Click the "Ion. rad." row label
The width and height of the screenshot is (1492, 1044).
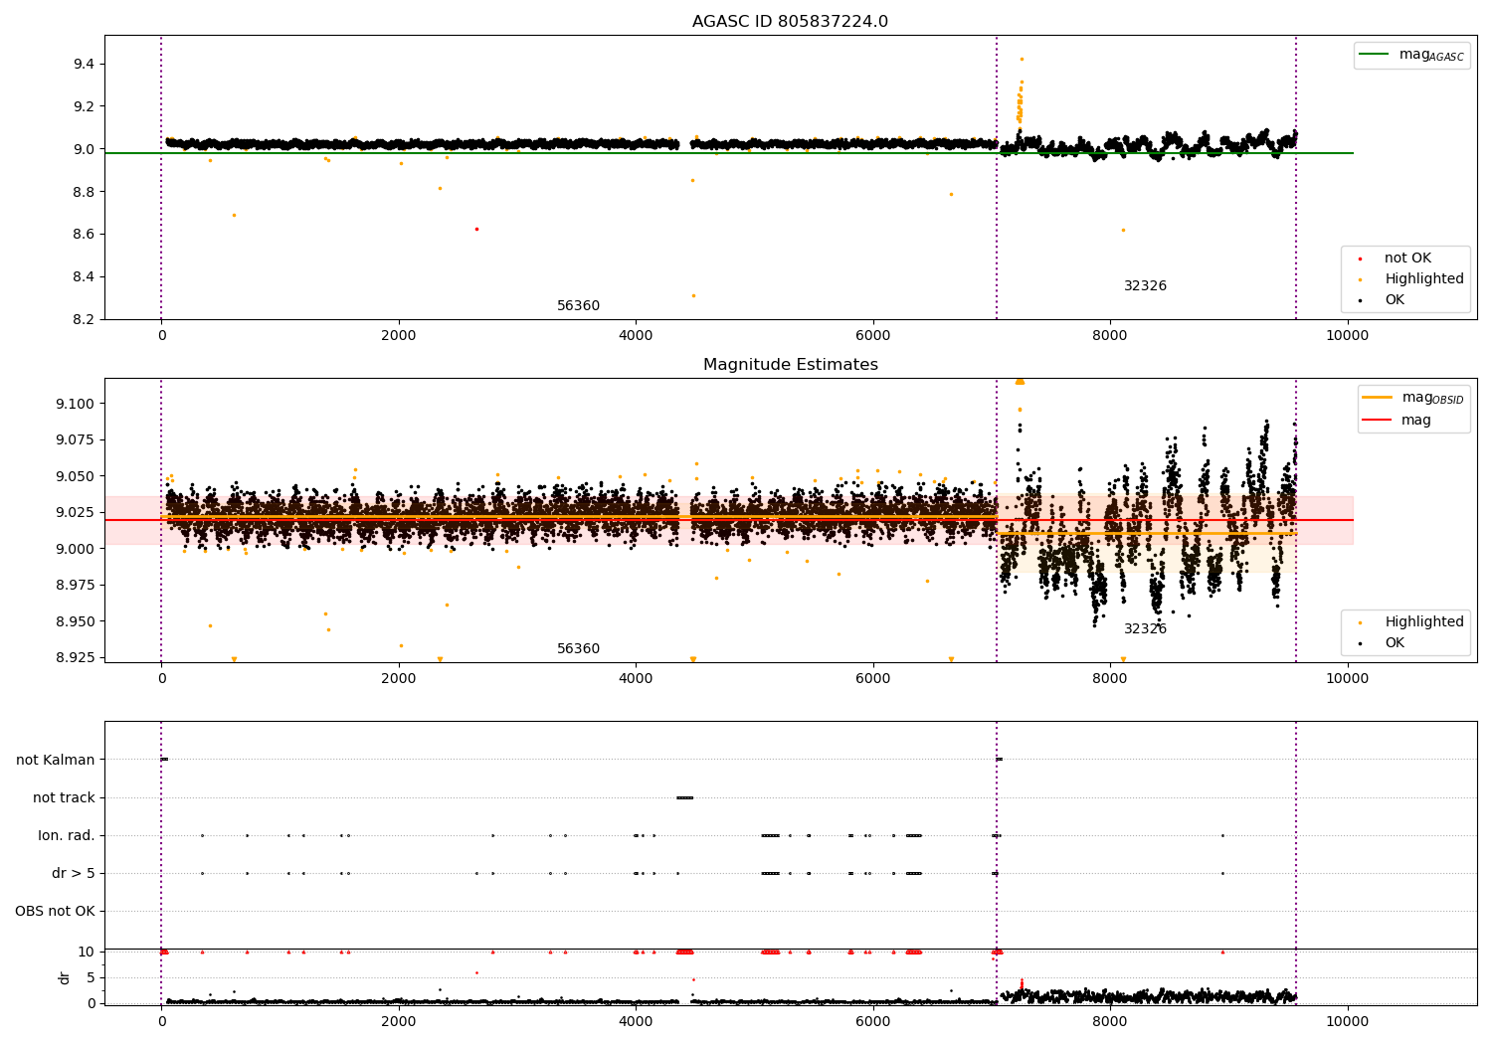(x=67, y=836)
